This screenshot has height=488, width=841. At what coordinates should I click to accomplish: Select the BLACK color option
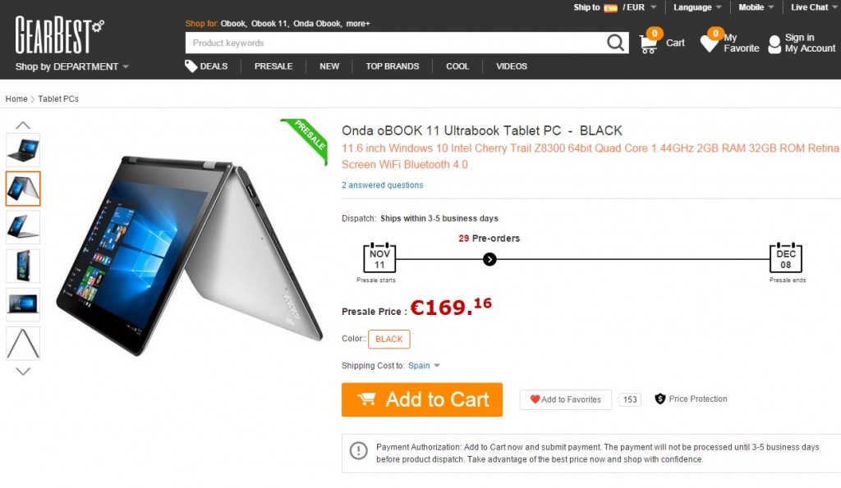coord(388,339)
